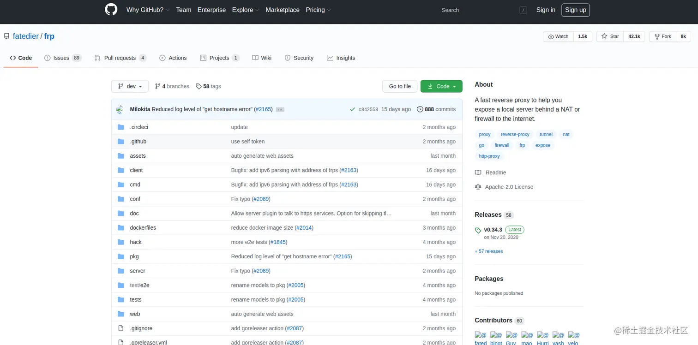Click file icon beside .gitignore
This screenshot has height=345, width=698.
[121, 328]
